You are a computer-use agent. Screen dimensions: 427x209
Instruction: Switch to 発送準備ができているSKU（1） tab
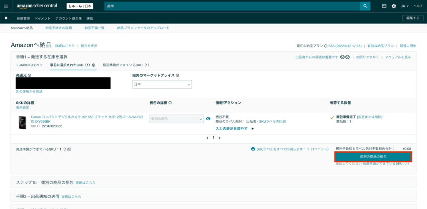pos(126,65)
